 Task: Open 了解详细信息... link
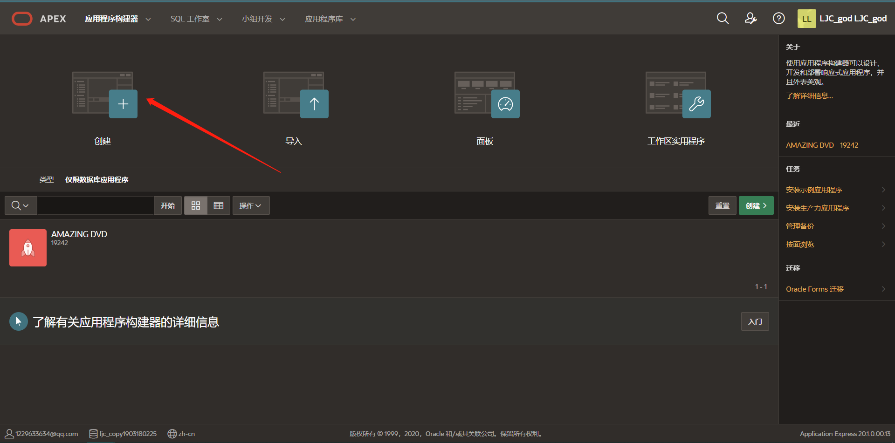point(809,95)
